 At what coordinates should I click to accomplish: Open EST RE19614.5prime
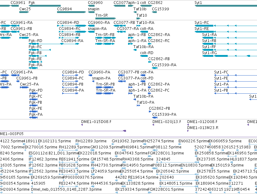point(143,177)
